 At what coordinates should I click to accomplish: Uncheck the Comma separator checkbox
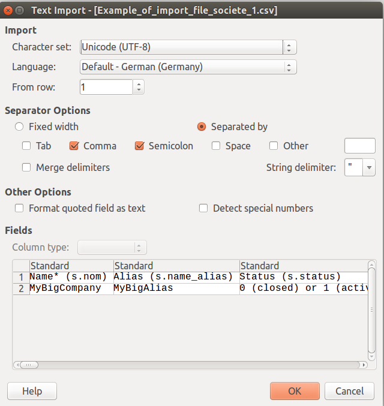tap(74, 146)
